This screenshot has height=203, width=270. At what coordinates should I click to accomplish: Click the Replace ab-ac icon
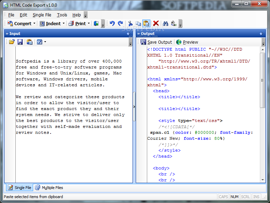point(174,23)
